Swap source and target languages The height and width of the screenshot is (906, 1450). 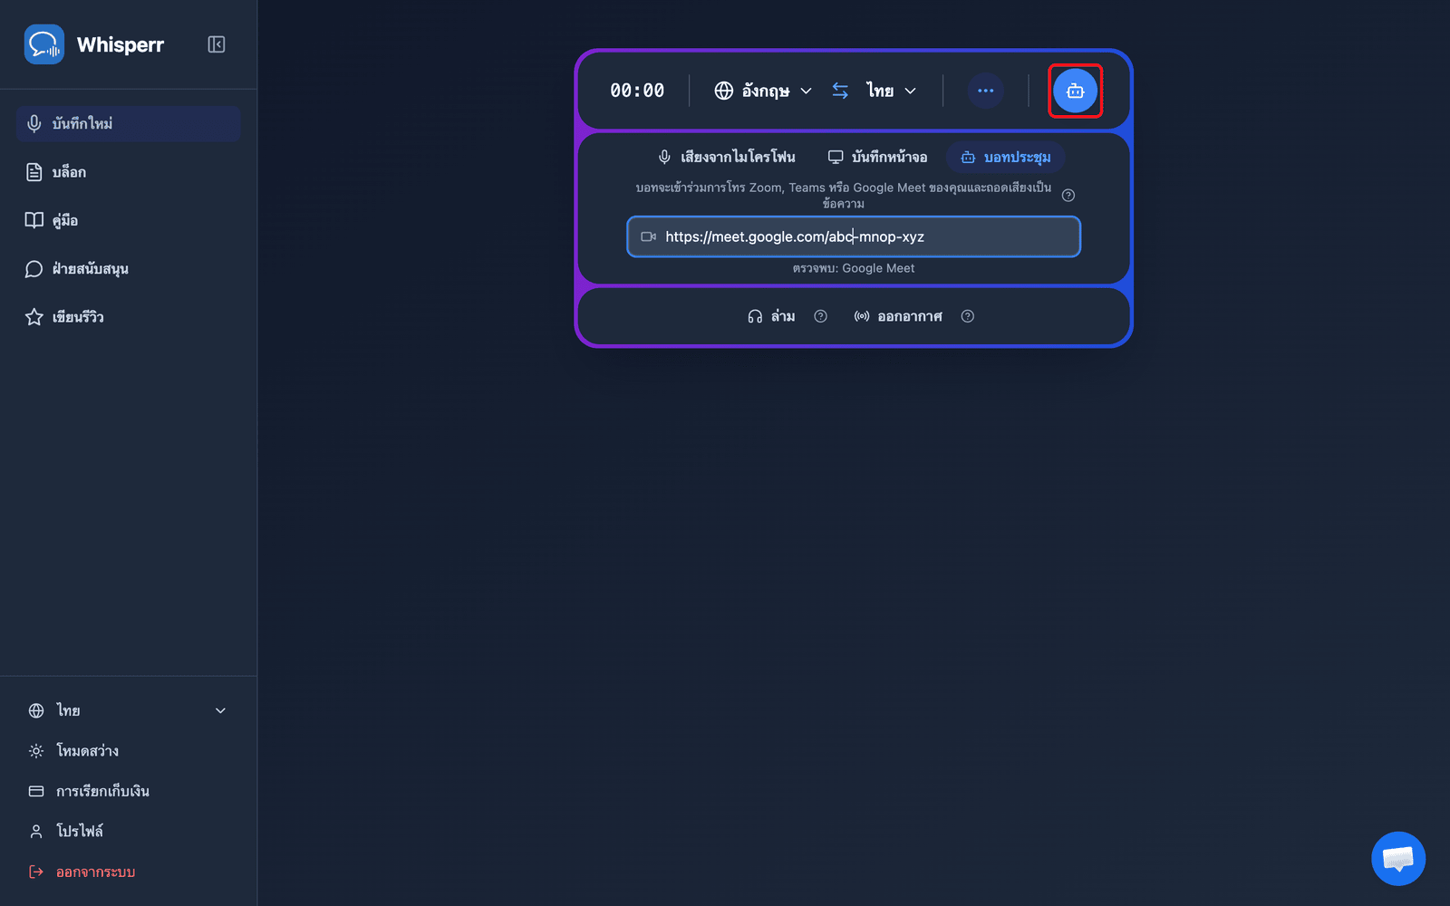point(840,91)
